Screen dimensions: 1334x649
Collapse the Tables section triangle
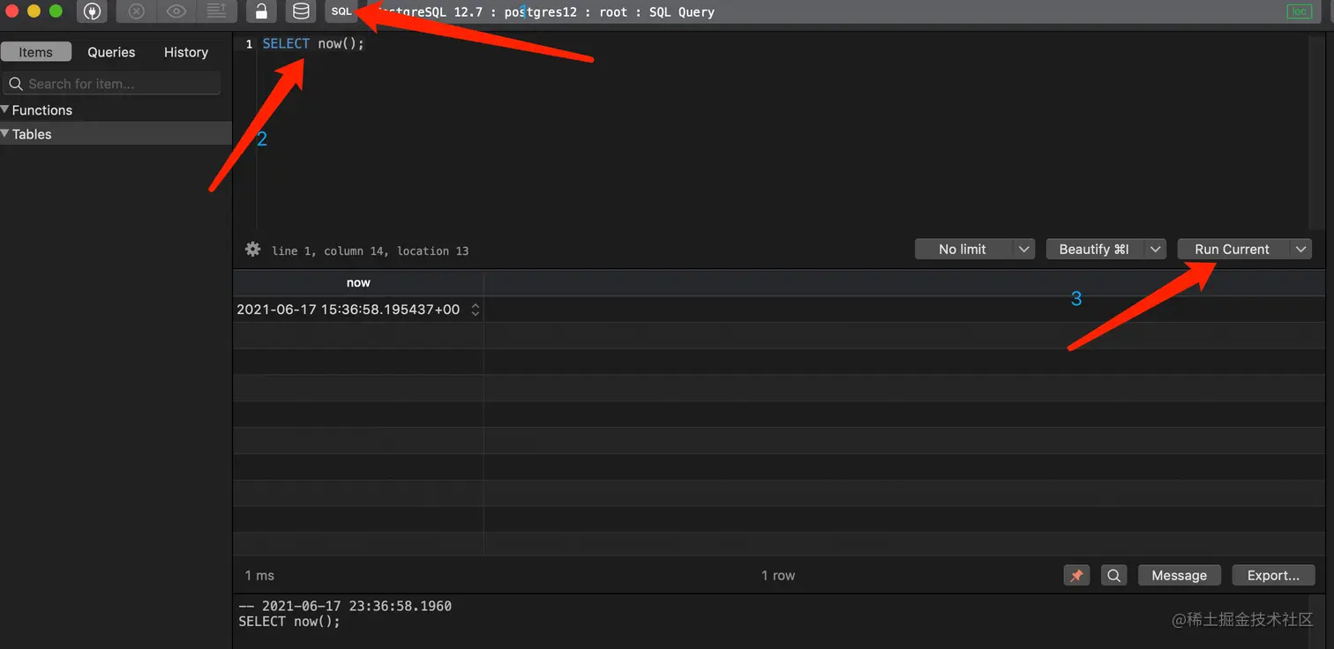click(x=5, y=134)
